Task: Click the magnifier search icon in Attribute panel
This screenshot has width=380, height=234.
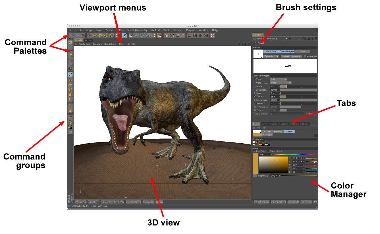Action: pyautogui.click(x=304, y=38)
